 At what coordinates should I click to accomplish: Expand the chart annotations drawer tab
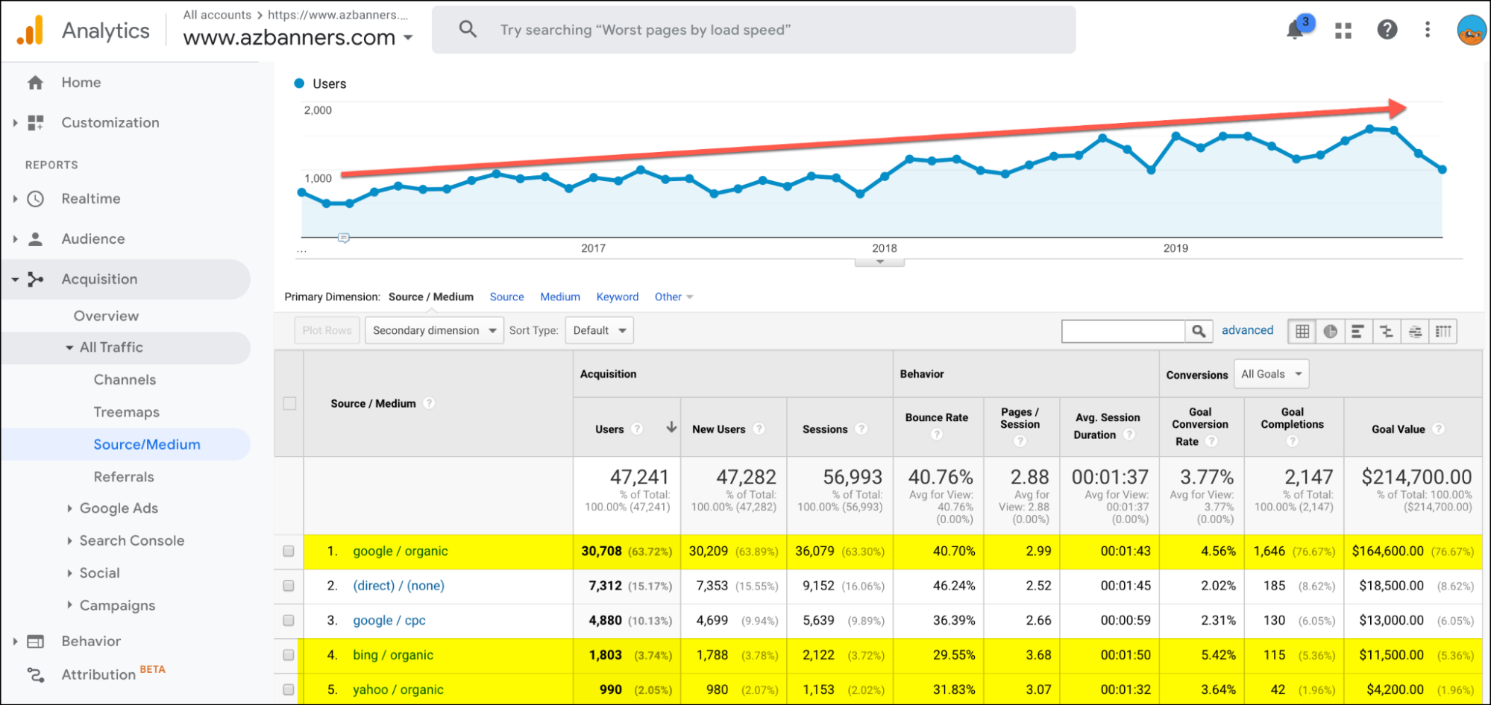point(879,262)
